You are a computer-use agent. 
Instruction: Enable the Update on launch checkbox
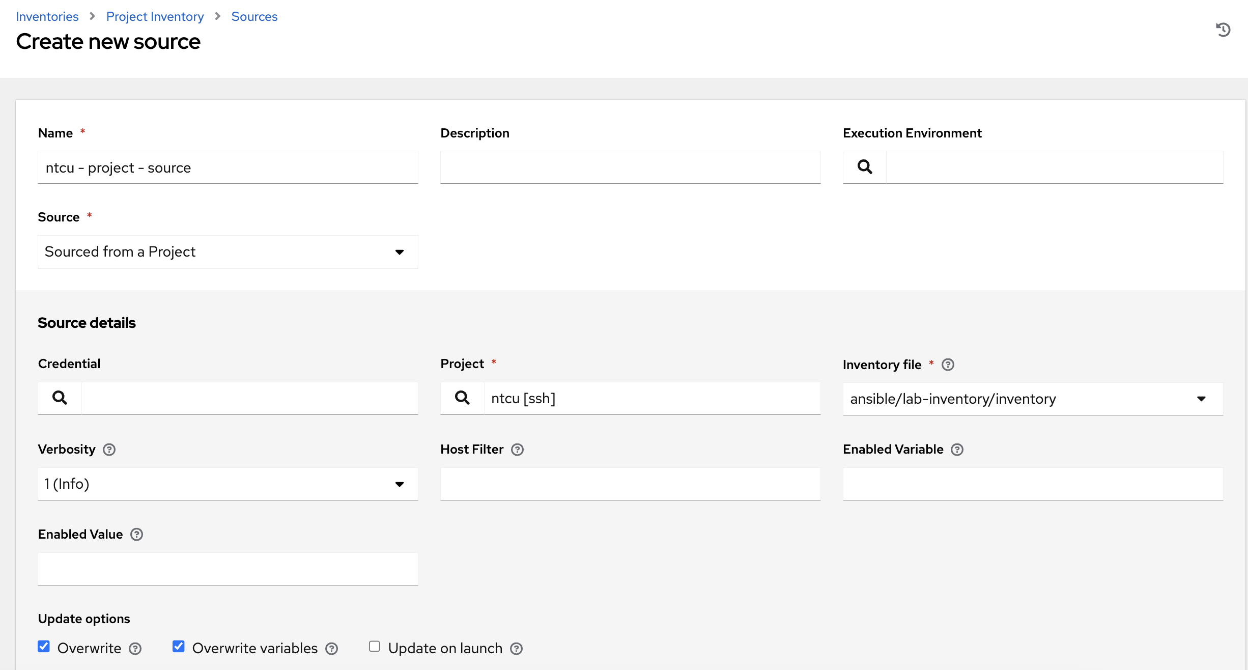tap(375, 647)
